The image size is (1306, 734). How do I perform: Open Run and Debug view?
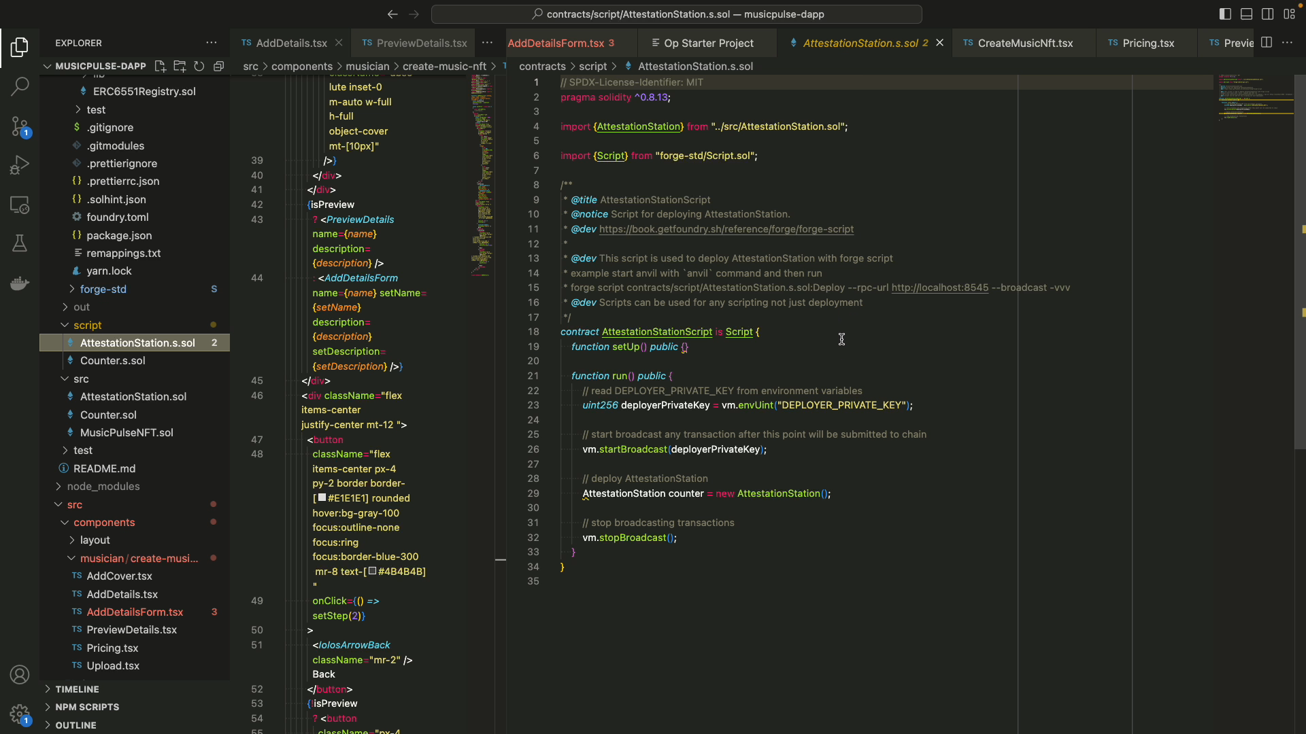point(20,165)
